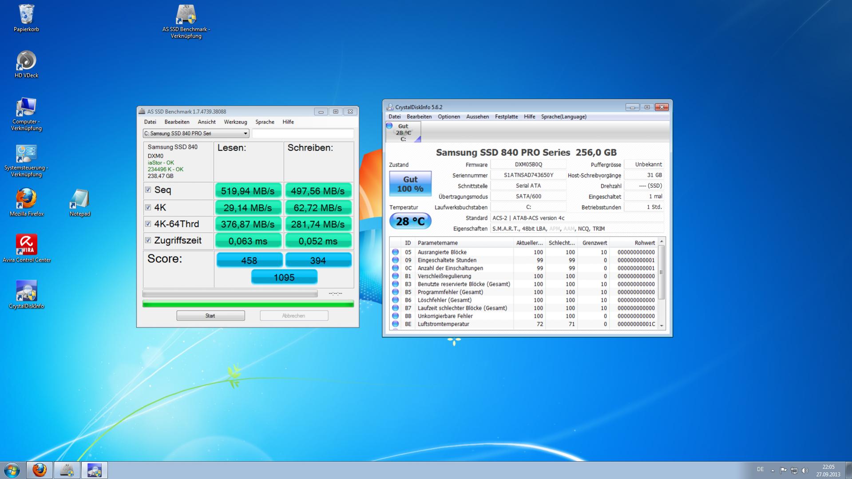Screen dimensions: 852x479
Task: Click the total Score 1095 result
Action: coord(284,277)
